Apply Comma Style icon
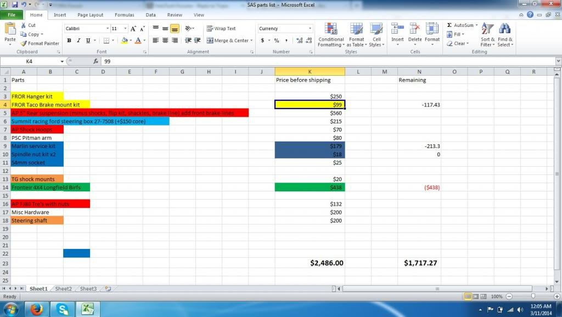562x317 pixels. (x=286, y=41)
